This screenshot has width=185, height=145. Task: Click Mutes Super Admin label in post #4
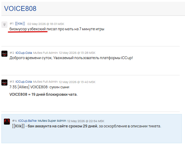52,121
